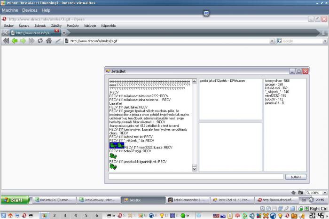The width and height of the screenshot is (329, 219).
Task: Switch to the JetixGateway taskbar window
Action: click(98, 200)
